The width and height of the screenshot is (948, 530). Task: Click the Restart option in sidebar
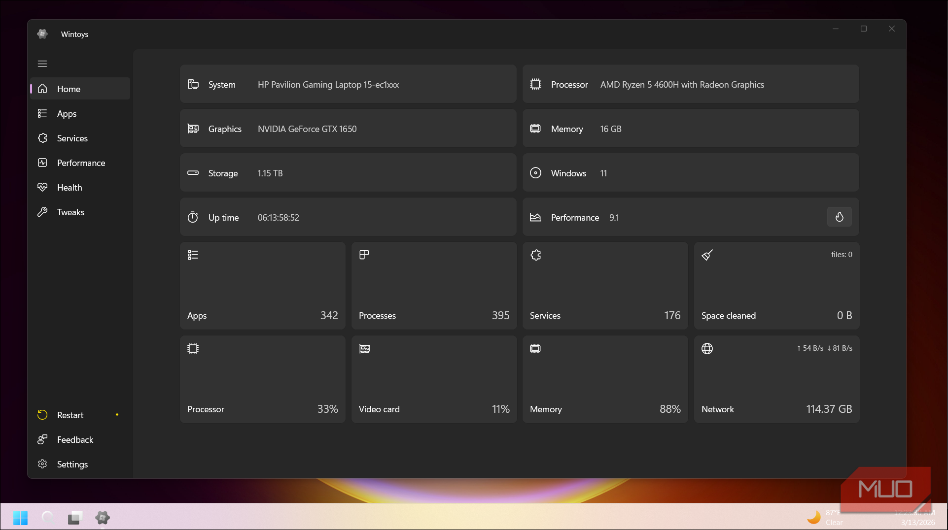(x=80, y=415)
